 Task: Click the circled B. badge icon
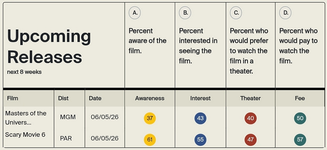pyautogui.click(x=185, y=13)
